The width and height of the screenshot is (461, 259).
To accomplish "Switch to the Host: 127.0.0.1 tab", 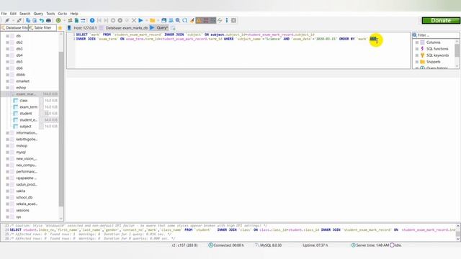I will click(x=82, y=28).
